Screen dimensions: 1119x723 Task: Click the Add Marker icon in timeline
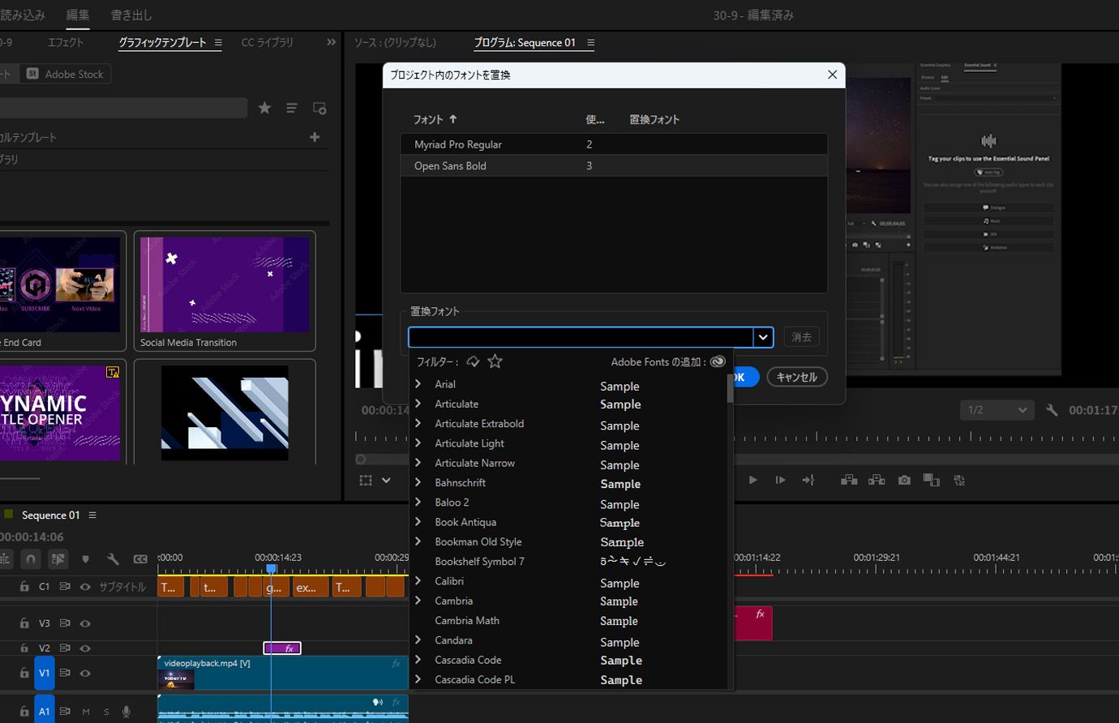[x=85, y=559]
